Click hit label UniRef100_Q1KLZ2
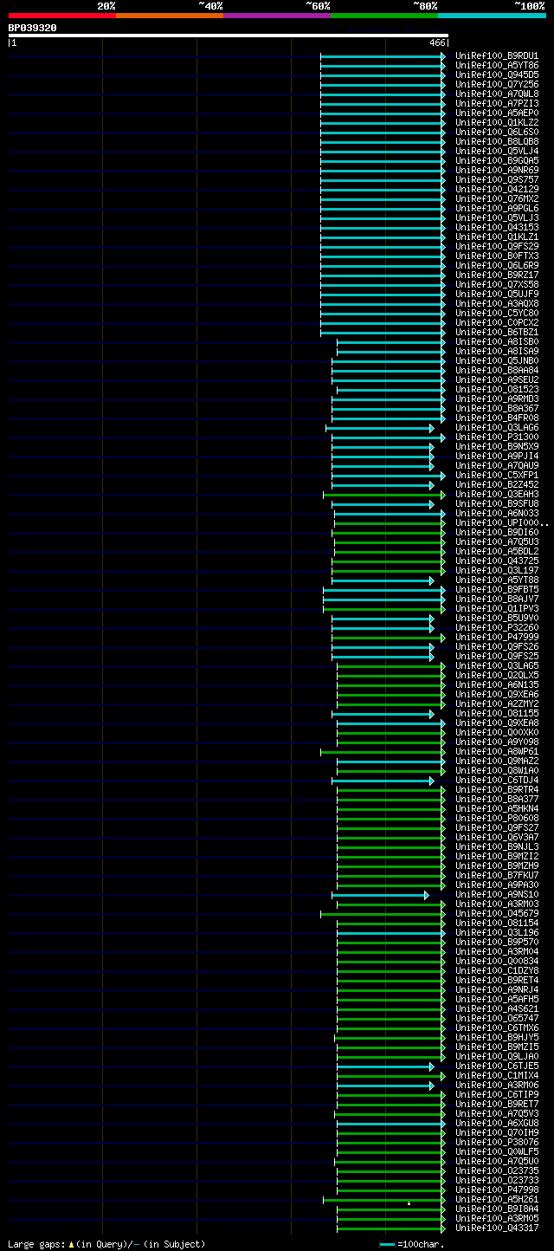Image resolution: width=554 pixels, height=1251 pixels. coord(497,123)
